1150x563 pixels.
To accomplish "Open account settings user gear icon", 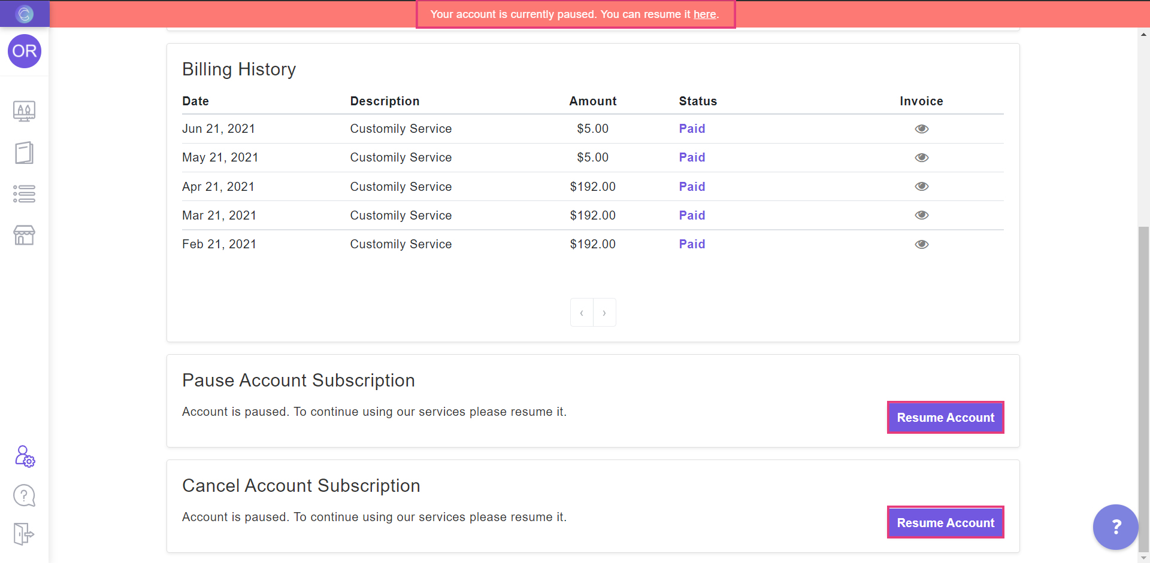I will tap(25, 457).
